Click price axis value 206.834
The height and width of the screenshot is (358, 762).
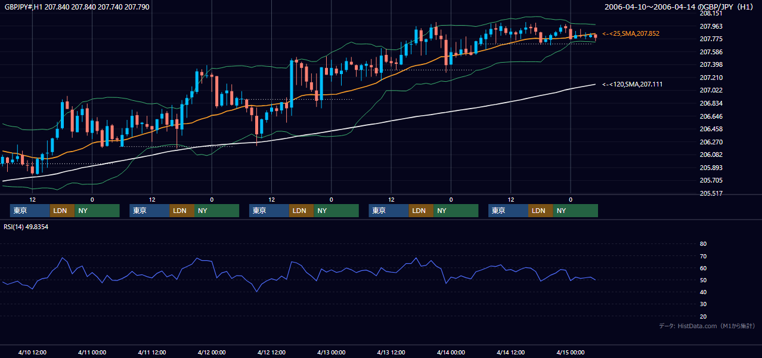click(x=711, y=103)
